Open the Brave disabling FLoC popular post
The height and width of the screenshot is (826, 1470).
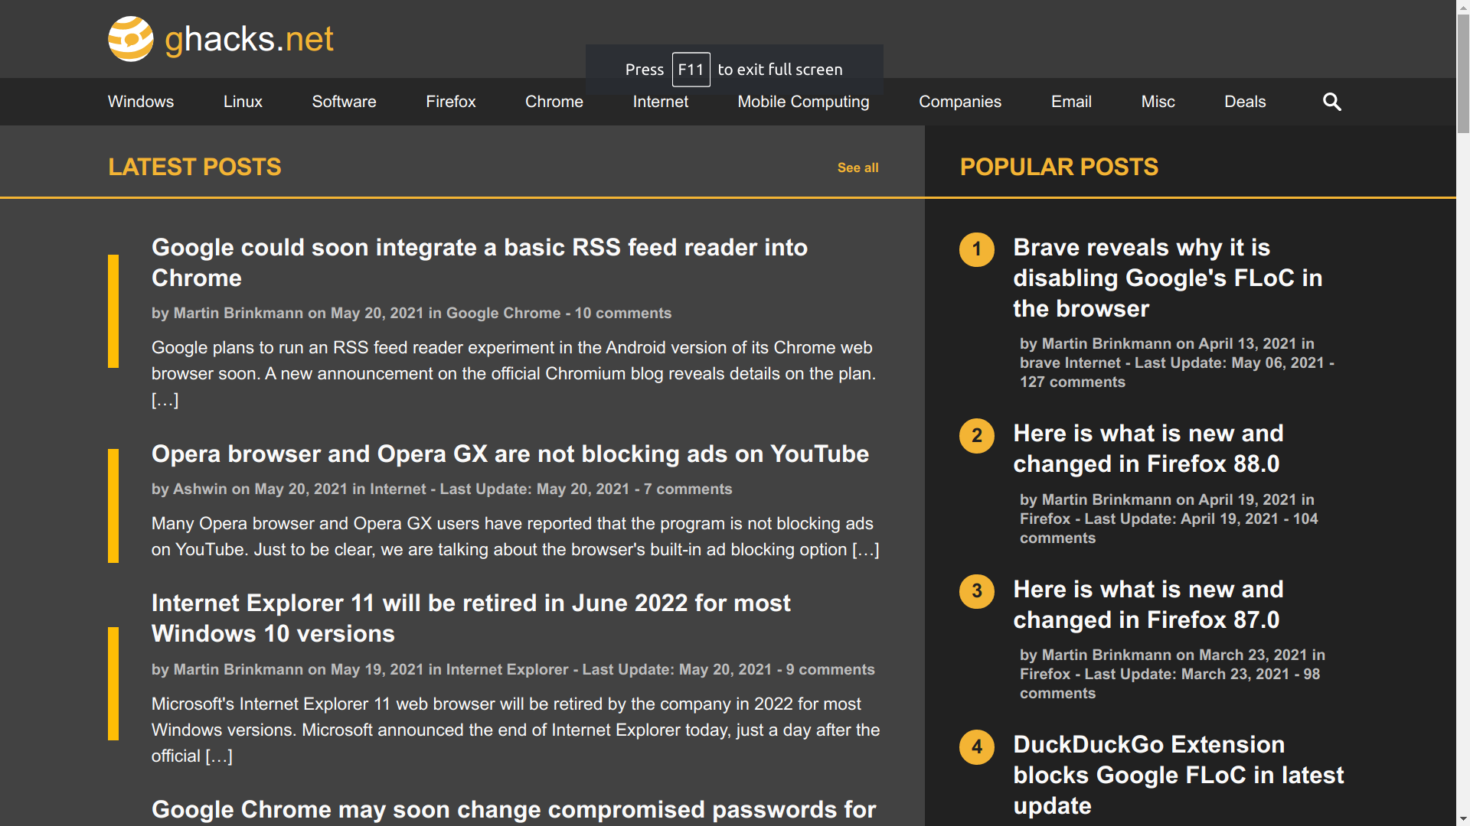coord(1167,278)
